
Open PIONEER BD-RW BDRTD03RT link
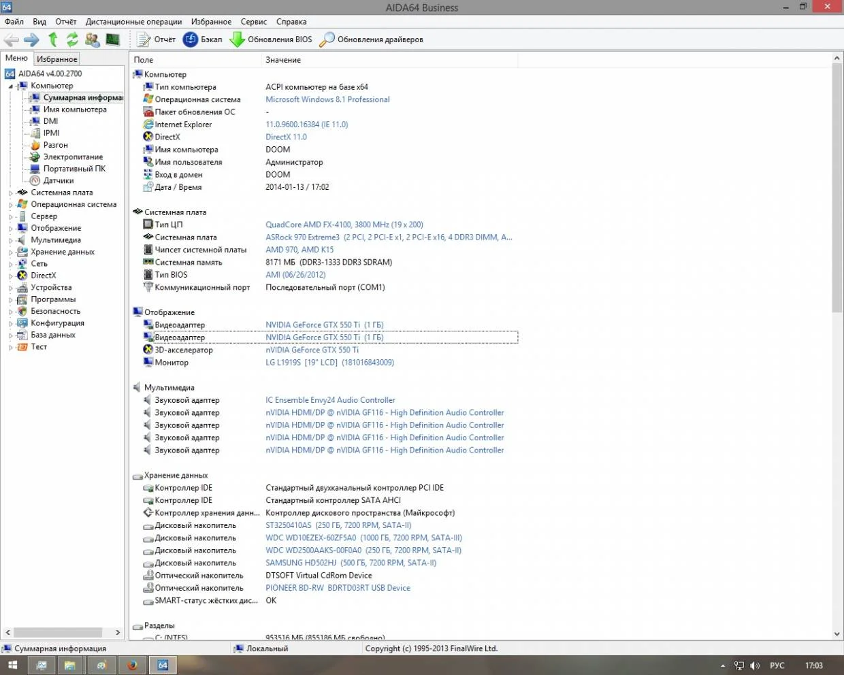pos(338,588)
